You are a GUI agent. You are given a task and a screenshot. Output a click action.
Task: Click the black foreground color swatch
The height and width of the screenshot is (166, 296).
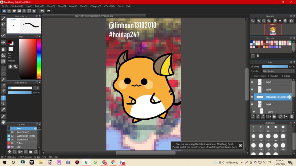10,42
